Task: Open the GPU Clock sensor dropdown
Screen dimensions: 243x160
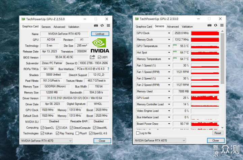Action: coord(169,33)
